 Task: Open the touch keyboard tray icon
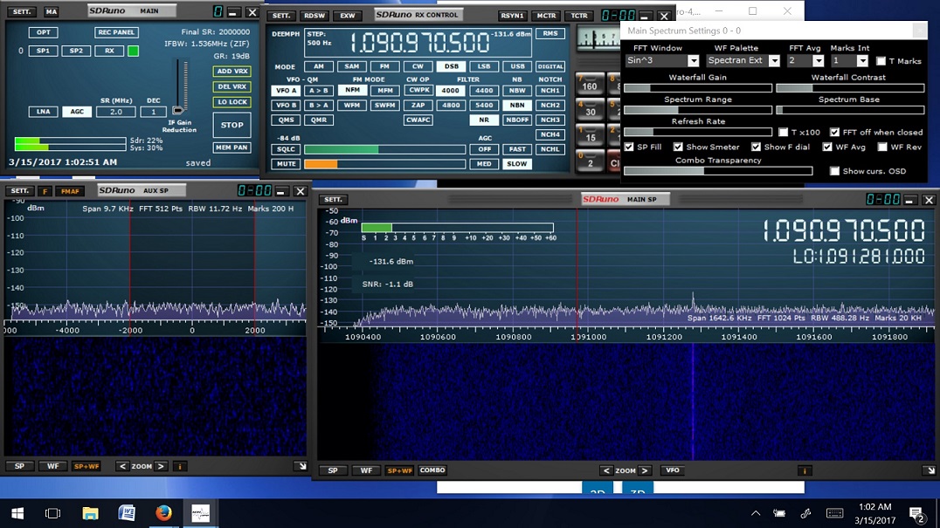[834, 513]
